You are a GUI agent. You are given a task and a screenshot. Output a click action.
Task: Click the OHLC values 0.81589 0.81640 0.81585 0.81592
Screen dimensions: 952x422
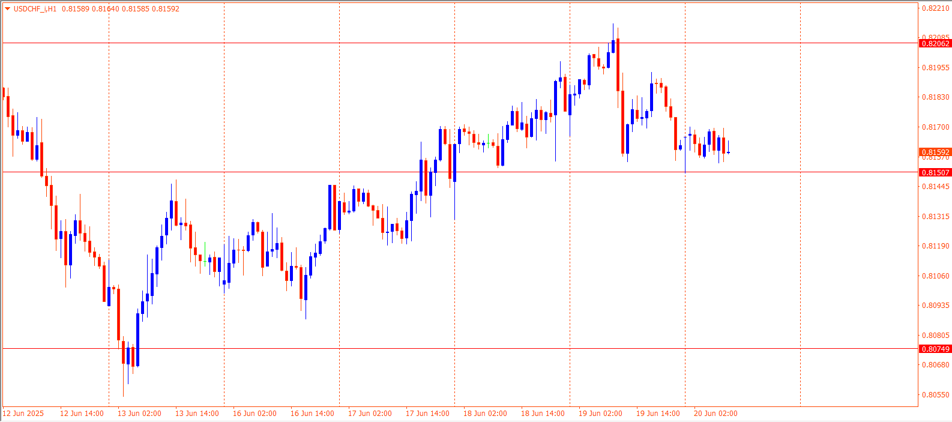(121, 9)
